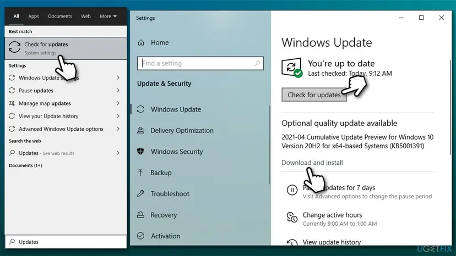Open Backup settings page

161,172
